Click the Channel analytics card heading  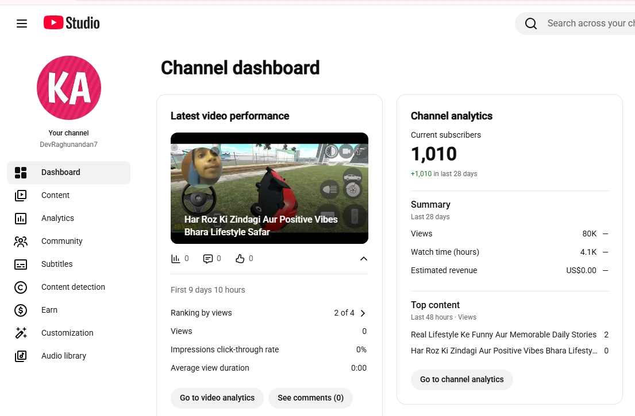[452, 116]
